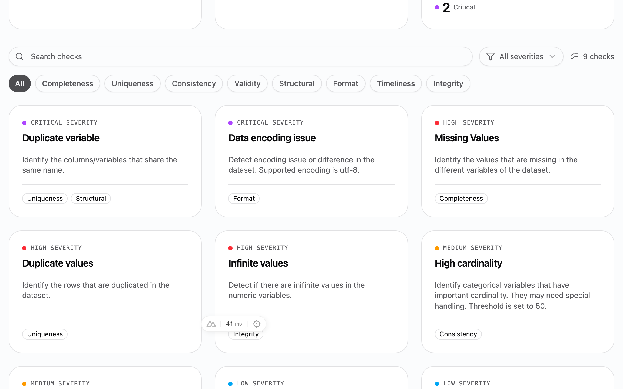Click Uniqueness tag on Duplicate variable card
The height and width of the screenshot is (389, 623).
pyautogui.click(x=45, y=199)
